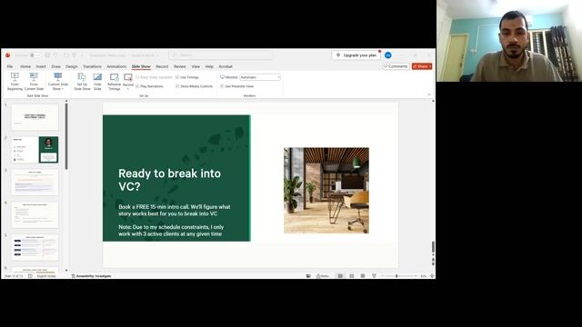Click the 'Book a FREE 15-min intro call' text
Screen dimensions: 582x327
[175, 210]
